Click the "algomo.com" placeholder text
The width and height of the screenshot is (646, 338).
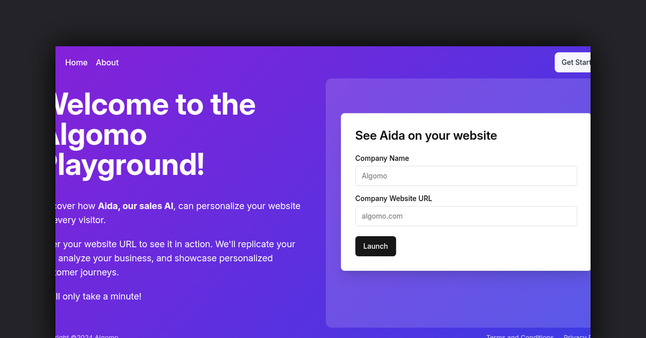point(382,216)
